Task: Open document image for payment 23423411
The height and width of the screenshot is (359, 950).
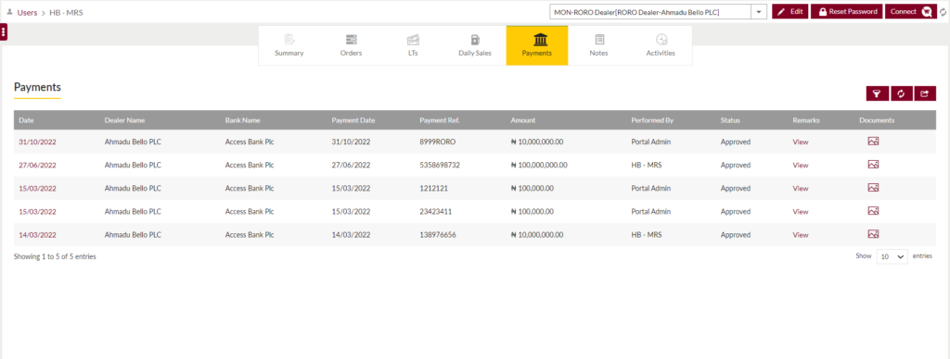Action: tap(873, 211)
